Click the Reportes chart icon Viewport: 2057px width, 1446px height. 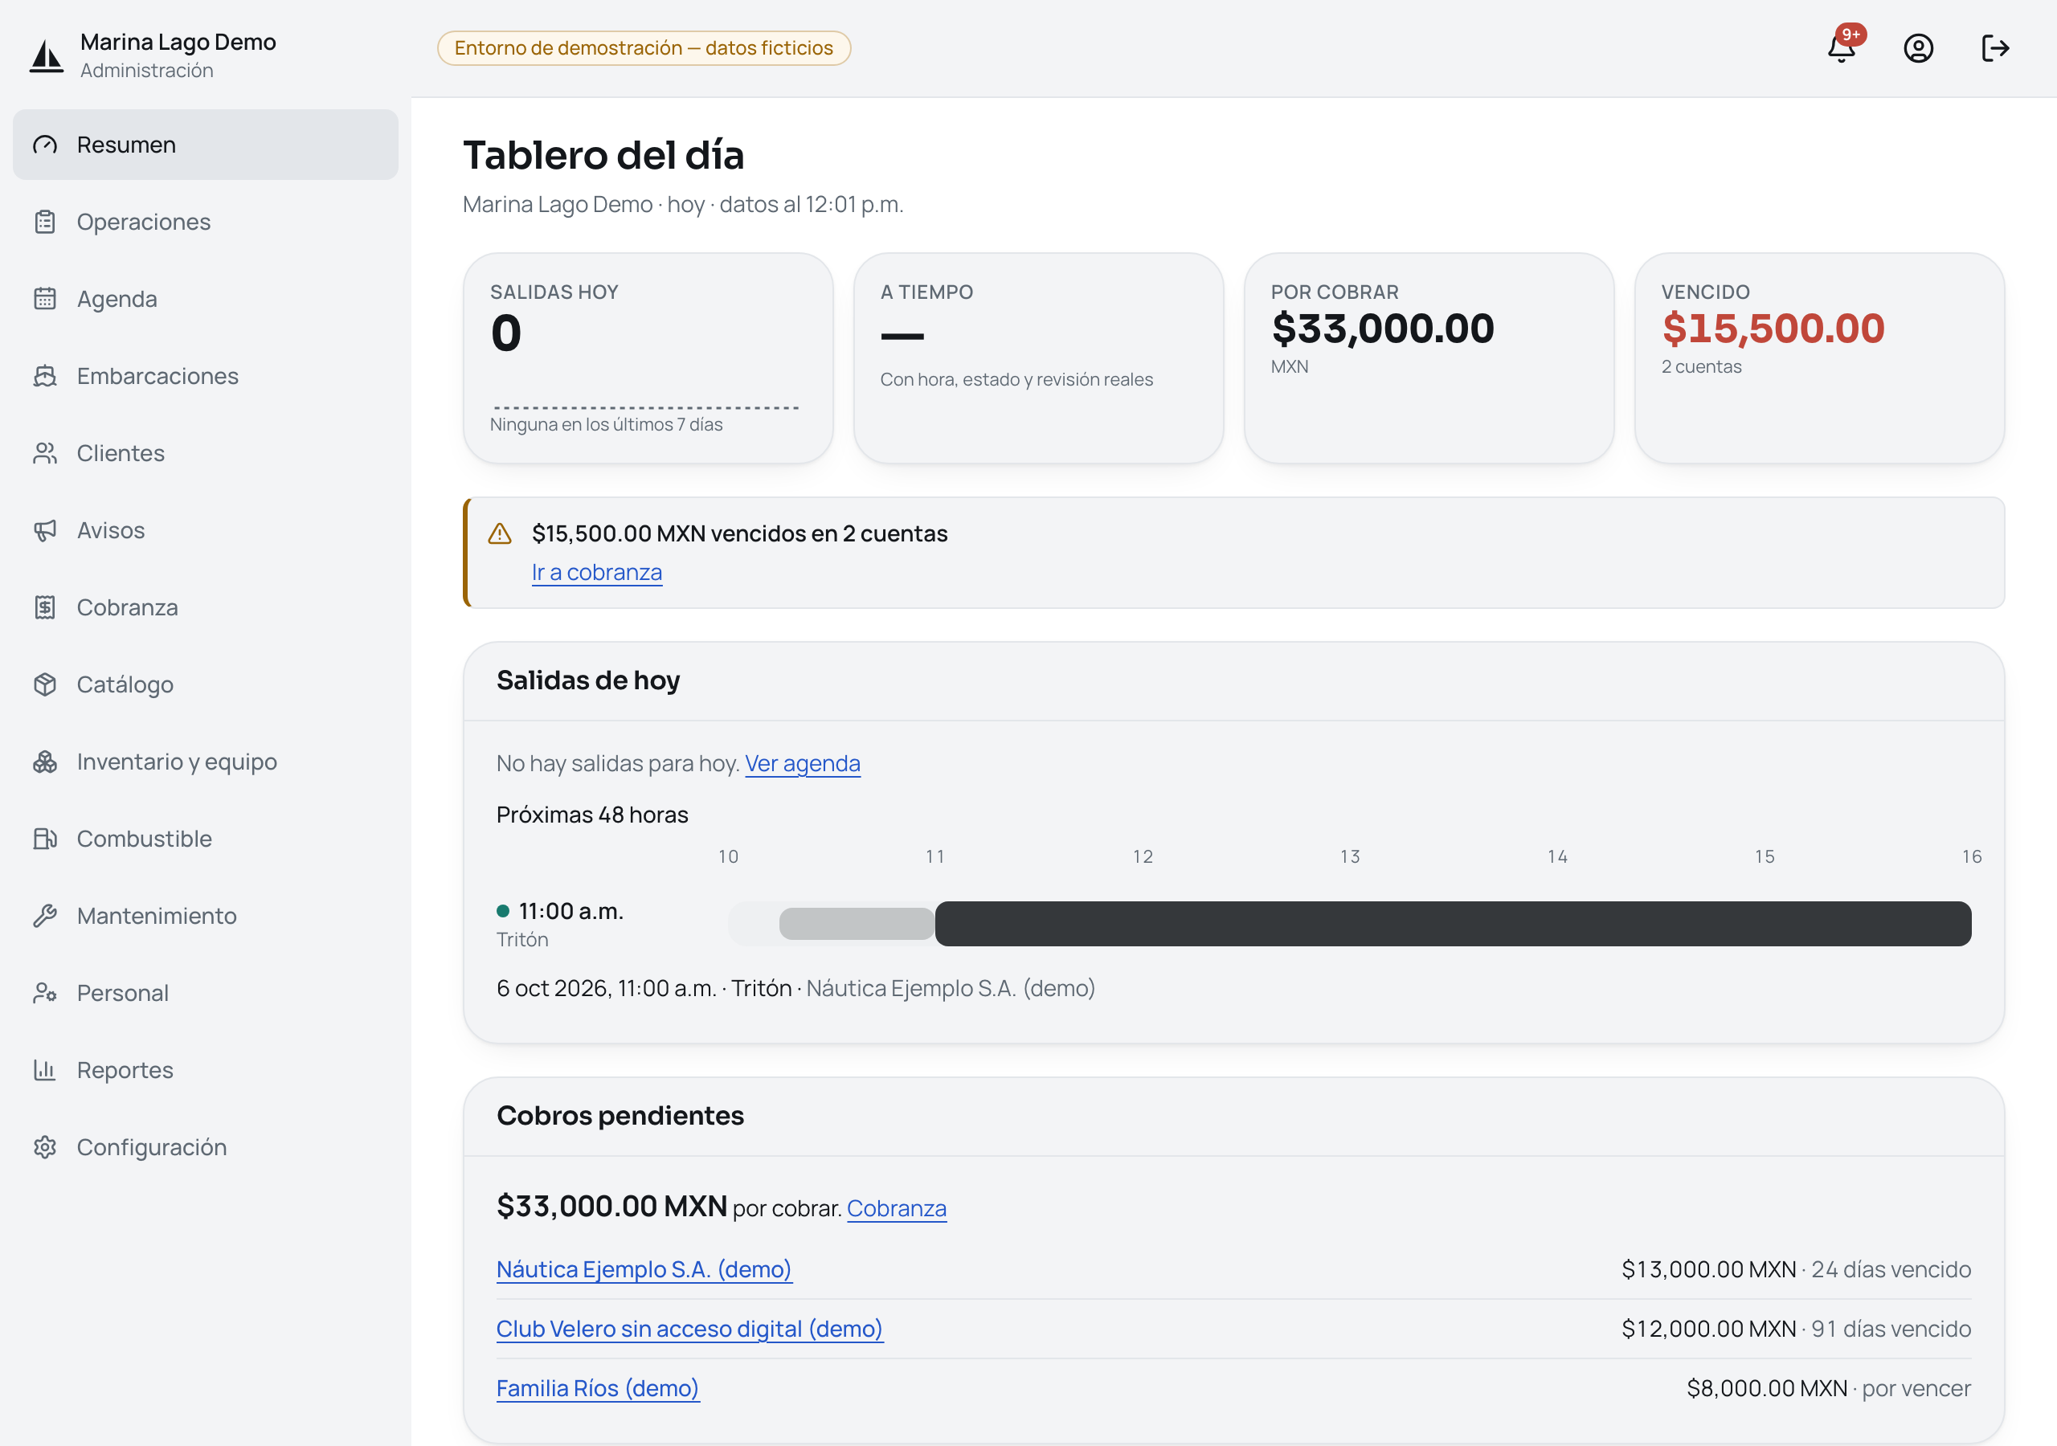pyautogui.click(x=45, y=1068)
